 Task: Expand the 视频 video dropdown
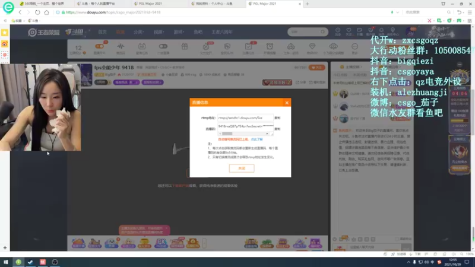pyautogui.click(x=159, y=32)
